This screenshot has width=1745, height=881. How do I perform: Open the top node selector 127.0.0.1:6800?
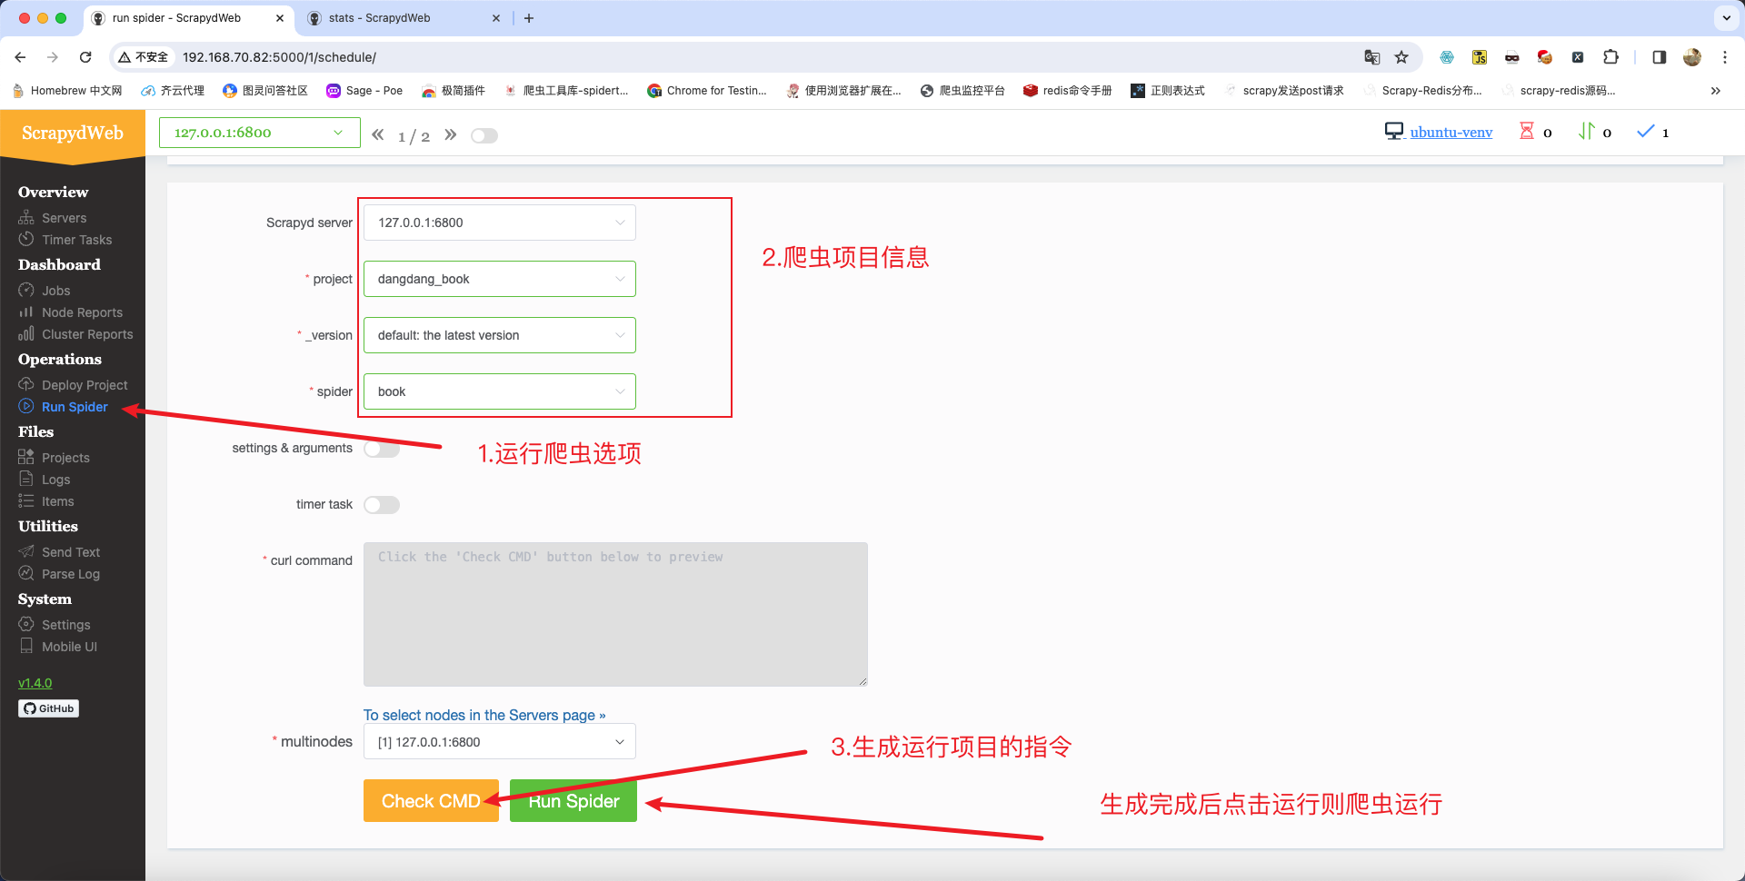click(x=260, y=133)
